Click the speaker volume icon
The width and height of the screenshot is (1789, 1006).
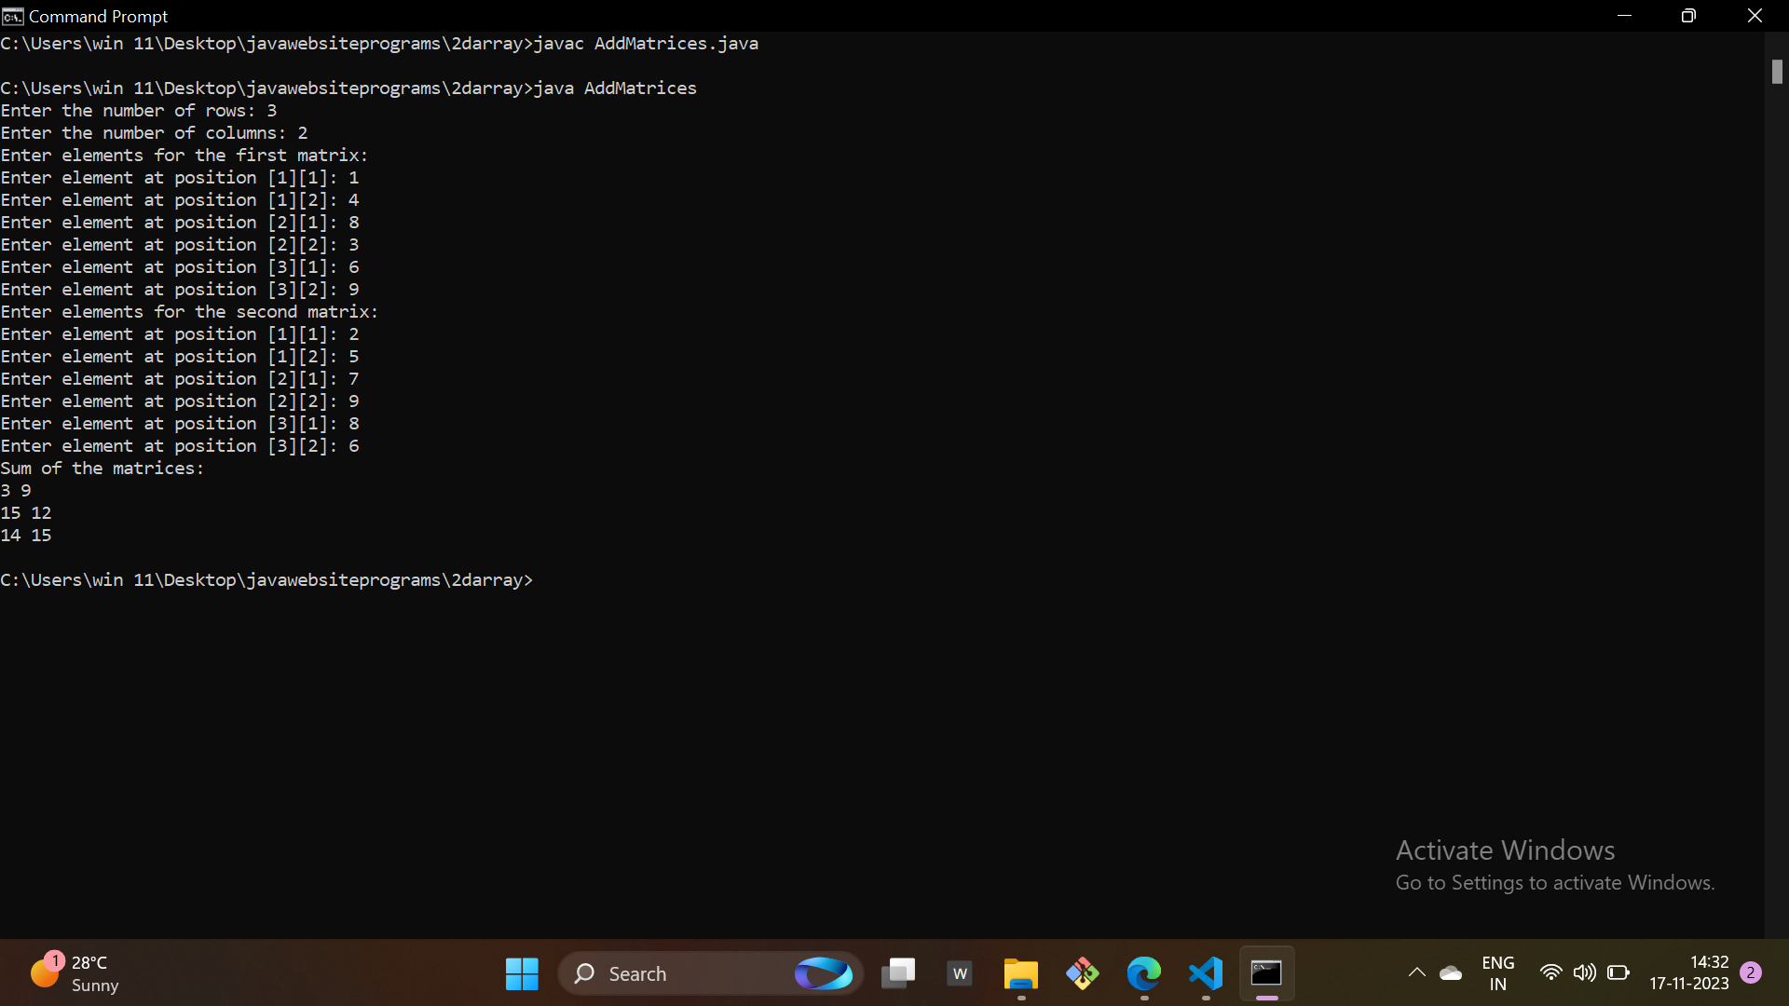click(1584, 972)
